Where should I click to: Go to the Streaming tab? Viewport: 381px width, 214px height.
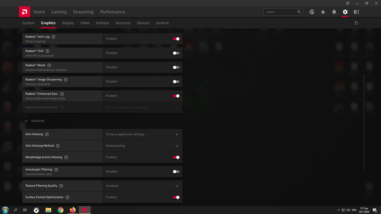(83, 12)
